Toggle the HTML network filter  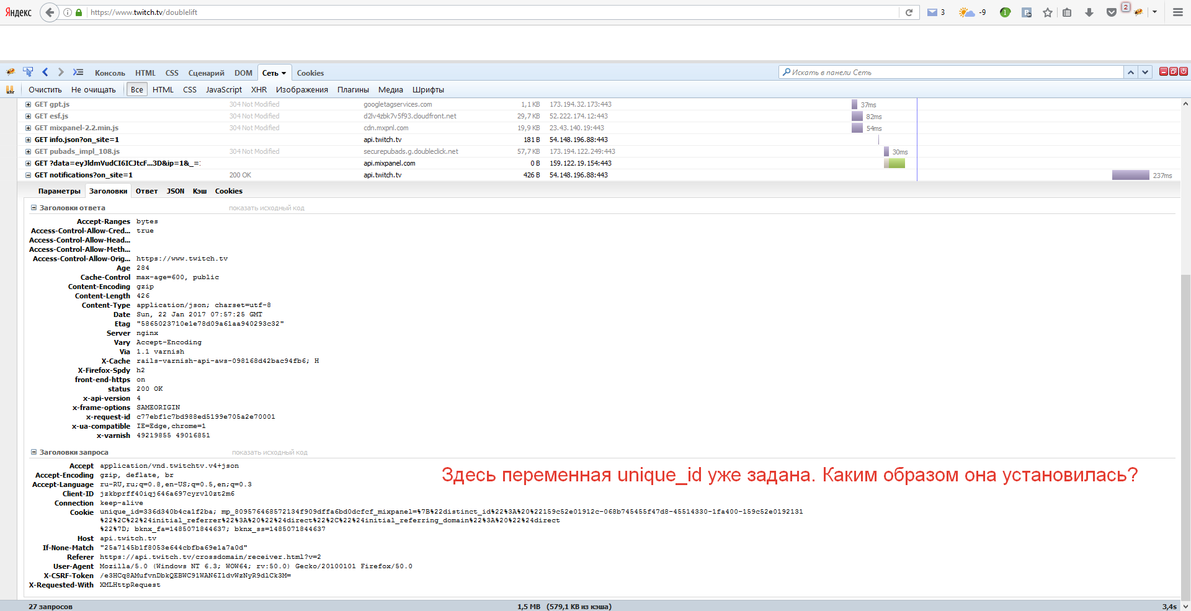[163, 90]
